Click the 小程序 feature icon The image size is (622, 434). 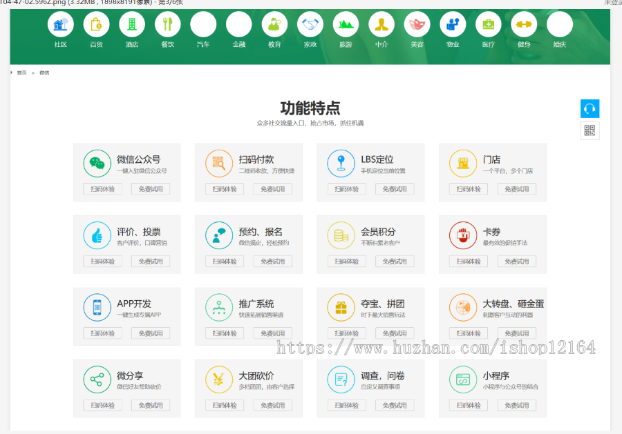click(x=462, y=379)
